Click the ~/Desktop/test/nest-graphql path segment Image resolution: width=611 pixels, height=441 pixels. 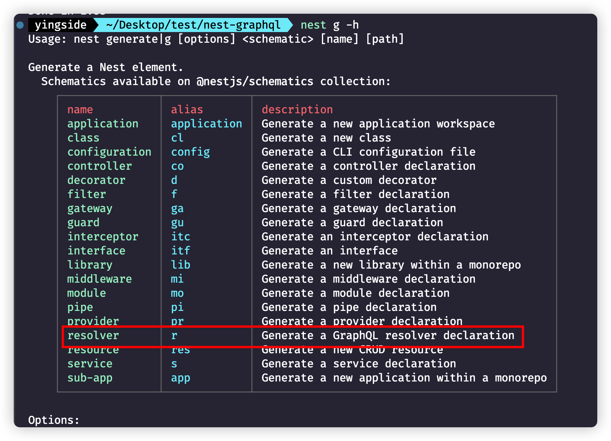pyautogui.click(x=193, y=25)
